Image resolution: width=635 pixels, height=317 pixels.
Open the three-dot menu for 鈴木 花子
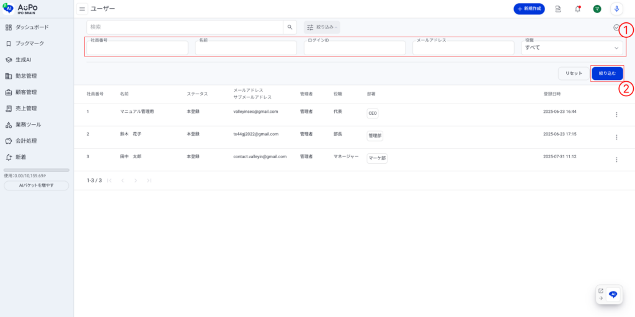click(616, 137)
